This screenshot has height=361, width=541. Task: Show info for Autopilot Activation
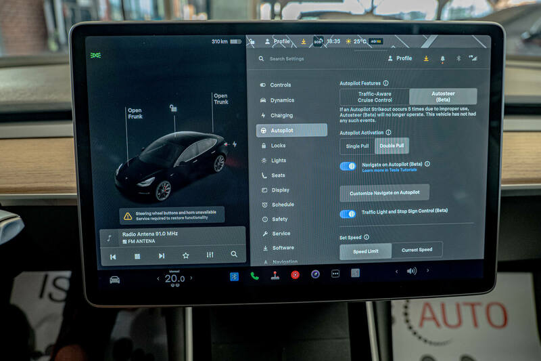click(388, 132)
